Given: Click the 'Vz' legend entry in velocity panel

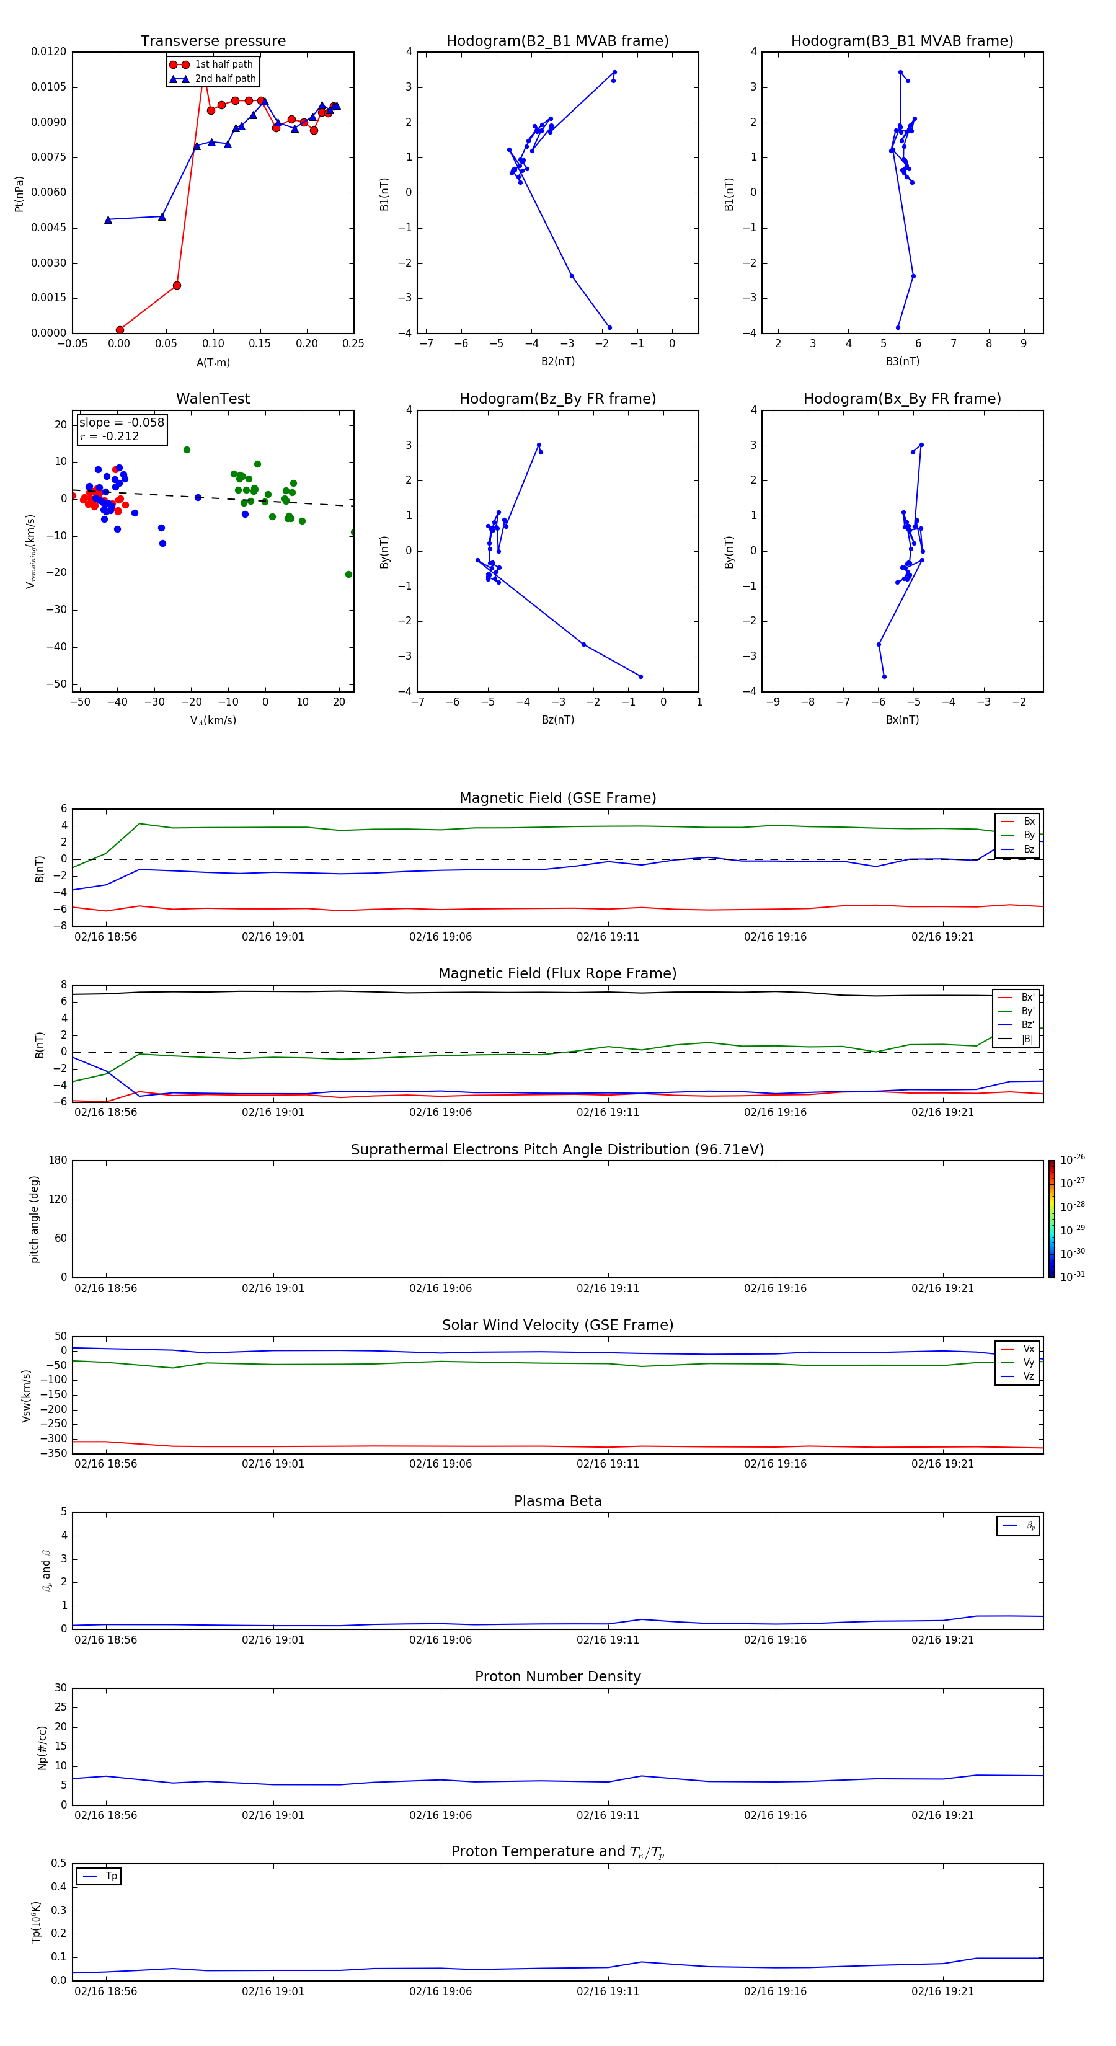Looking at the screenshot, I should [x=1017, y=1376].
